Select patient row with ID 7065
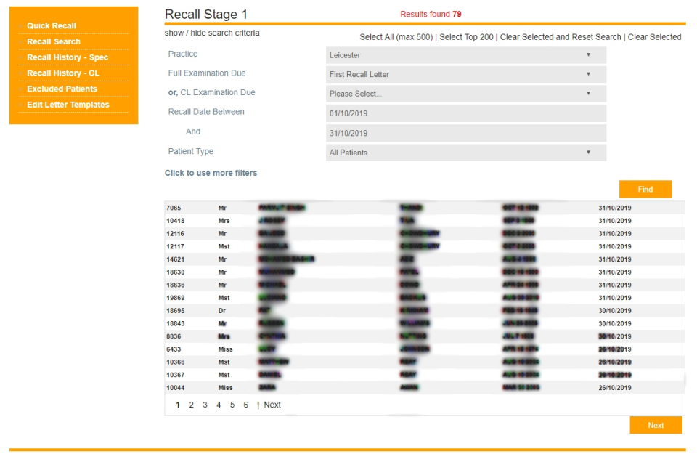This screenshot has height=470, width=697. pos(425,208)
